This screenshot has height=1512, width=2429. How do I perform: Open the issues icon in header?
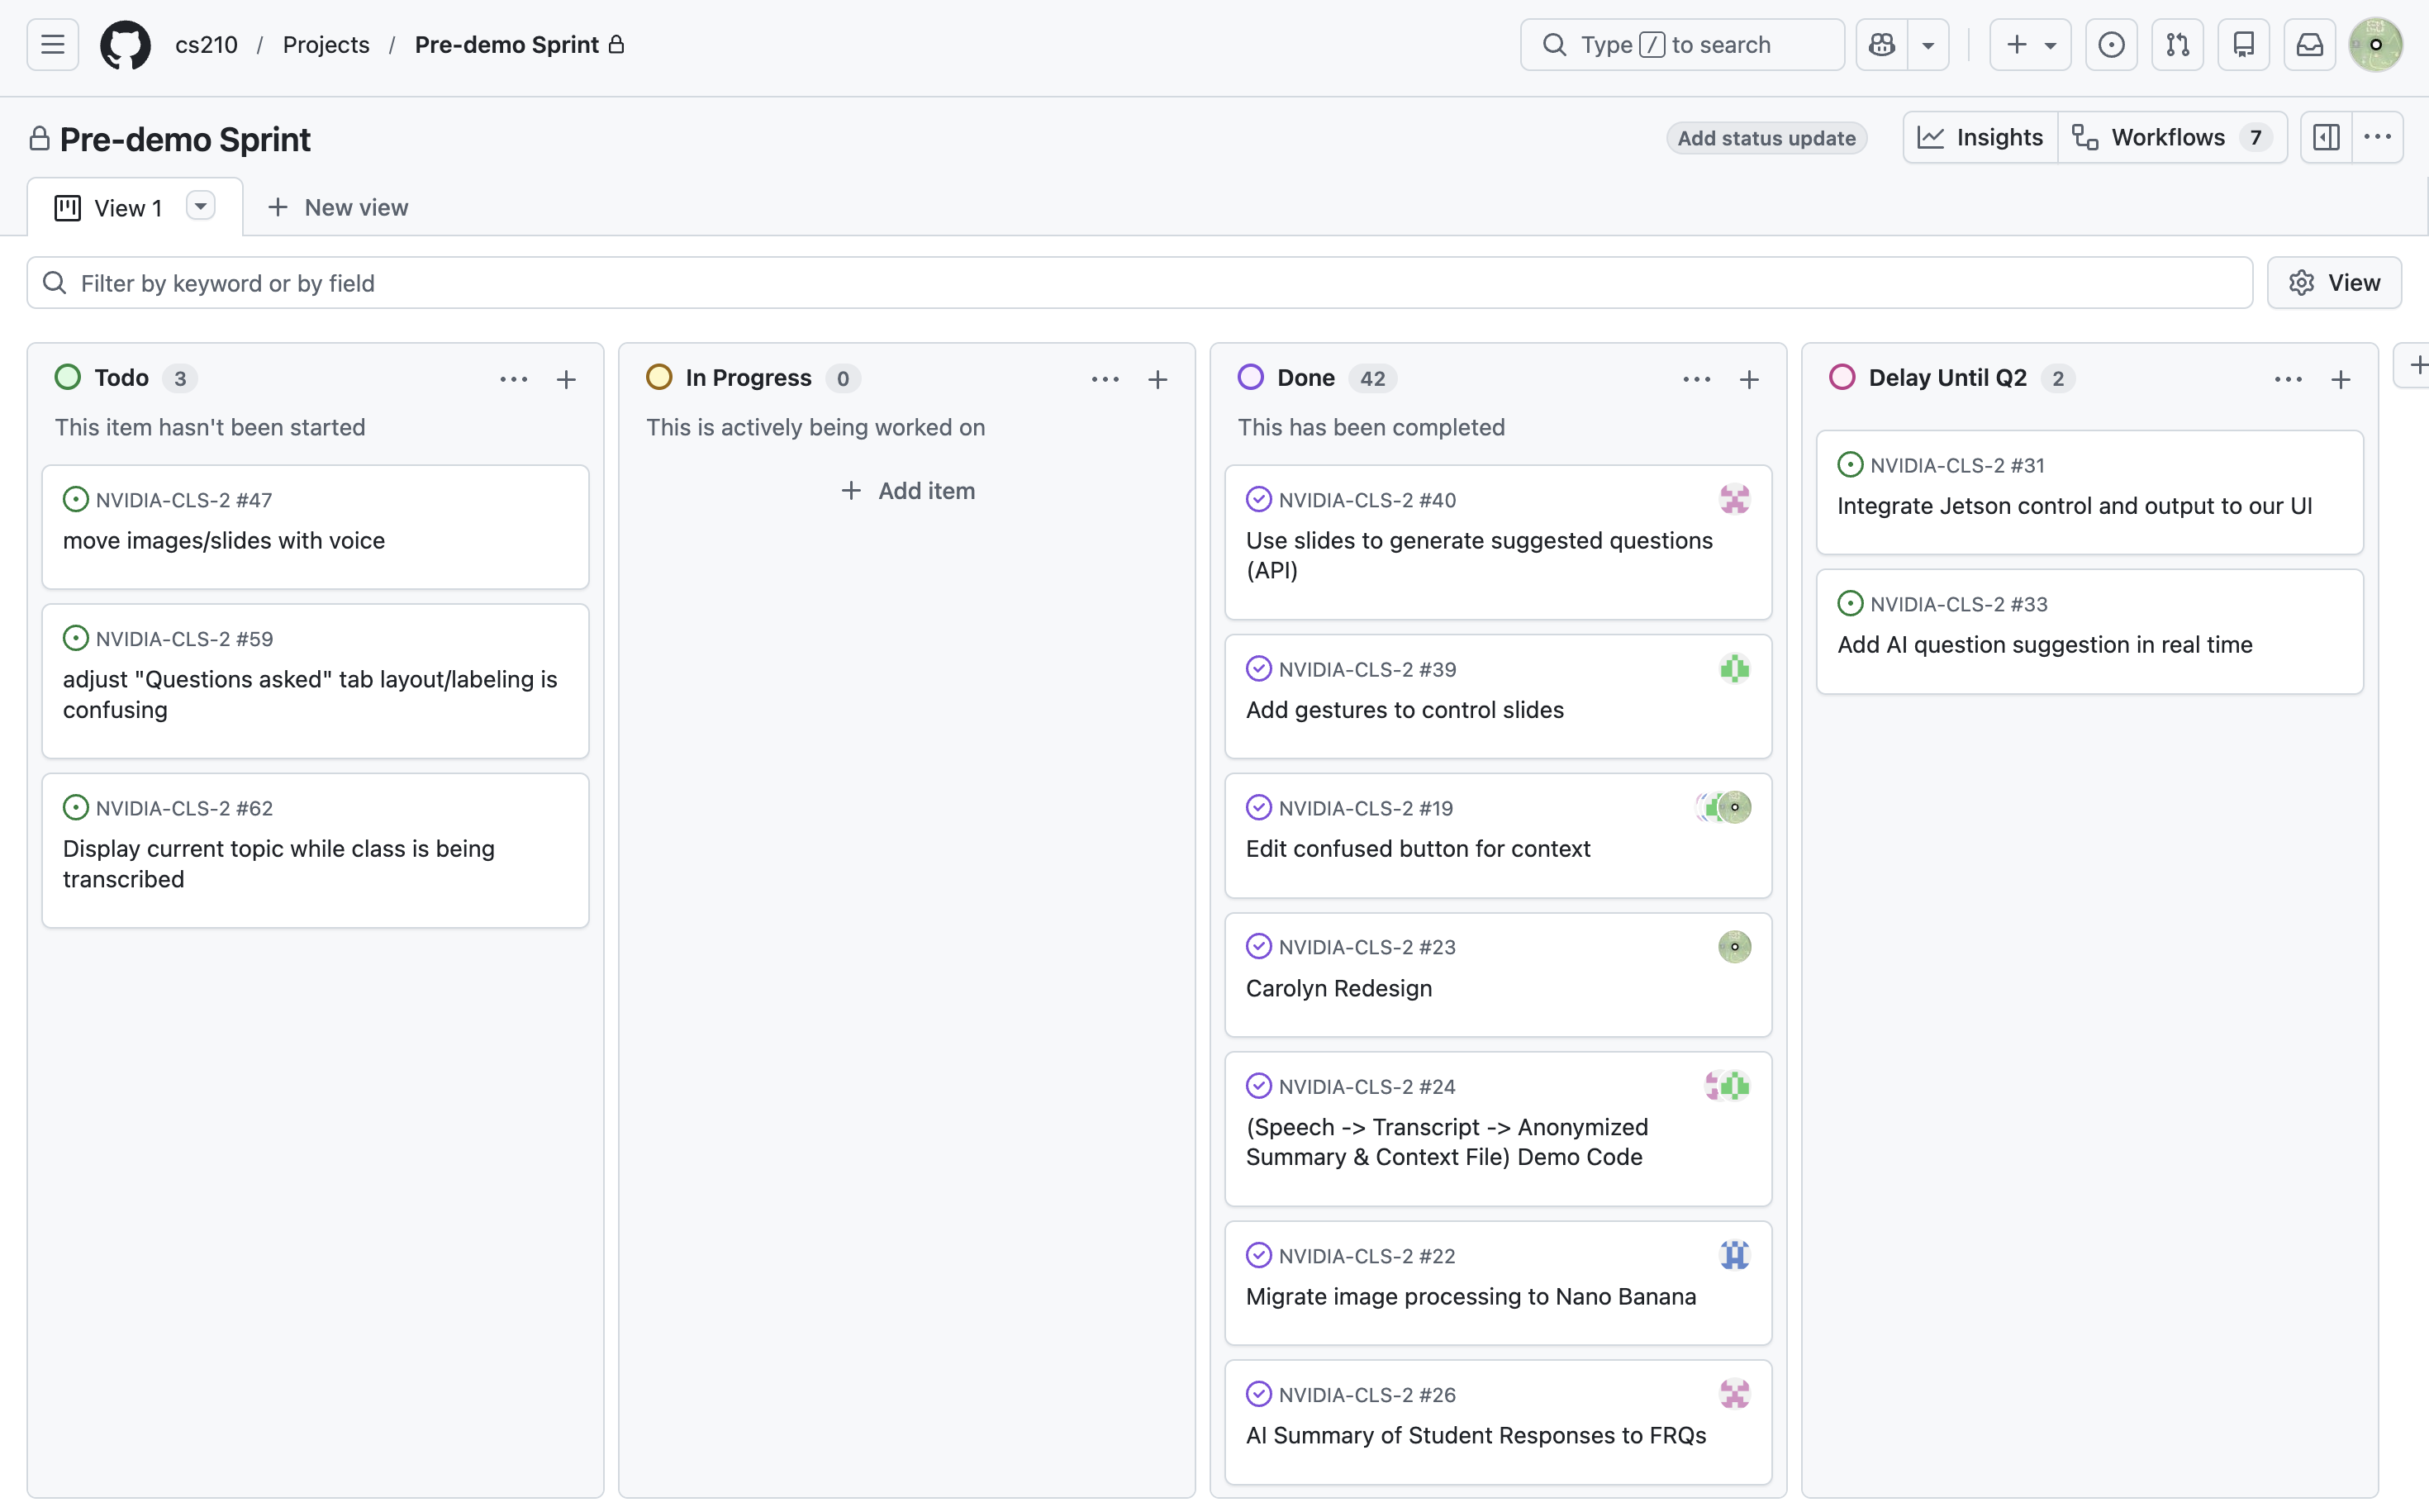[x=2111, y=45]
